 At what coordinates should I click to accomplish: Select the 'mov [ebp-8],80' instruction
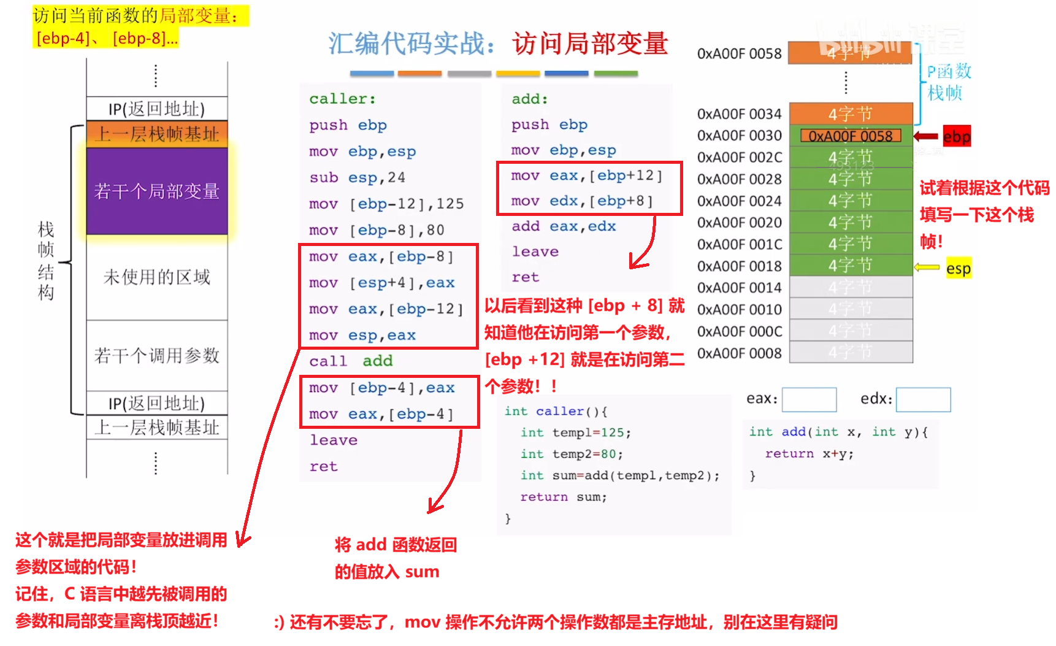tap(377, 230)
